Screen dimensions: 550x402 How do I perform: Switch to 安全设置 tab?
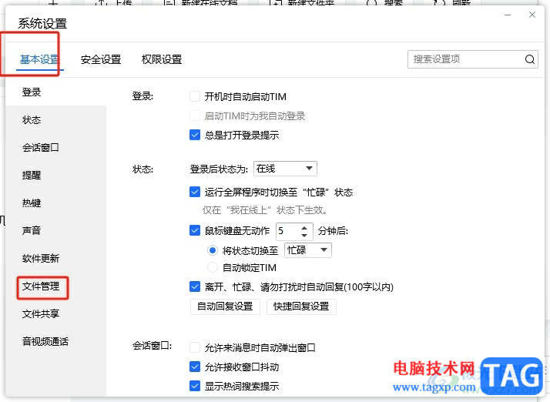(x=101, y=59)
